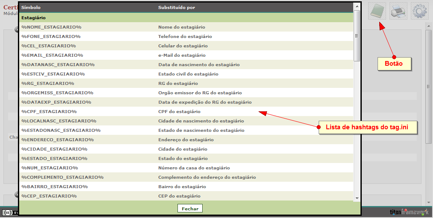Select the %FONE_ESTAGIARIO% symbol

51,36
